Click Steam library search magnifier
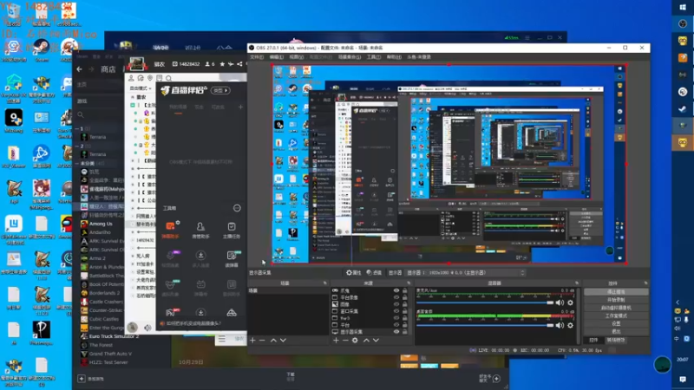694x390 pixels. [x=81, y=115]
